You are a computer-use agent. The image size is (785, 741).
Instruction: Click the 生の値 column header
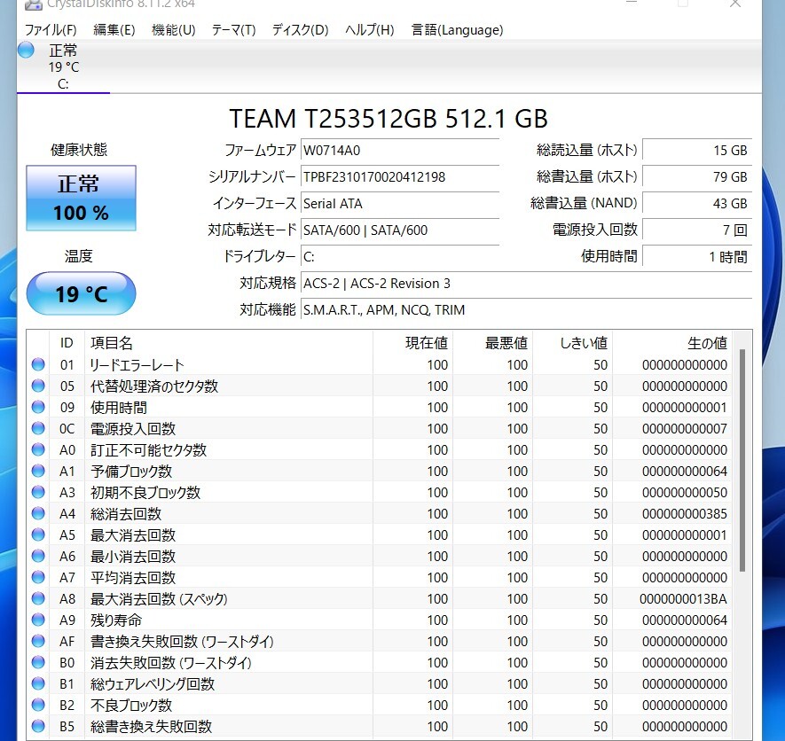(672, 343)
